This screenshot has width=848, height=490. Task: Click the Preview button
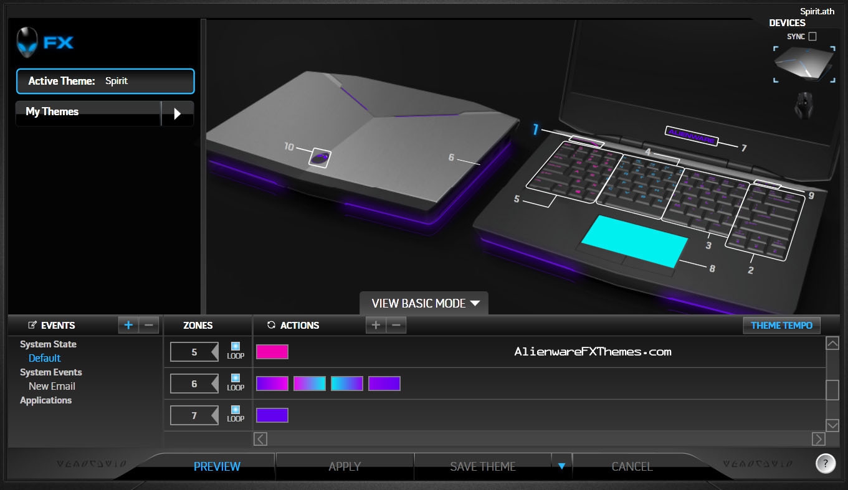click(217, 466)
